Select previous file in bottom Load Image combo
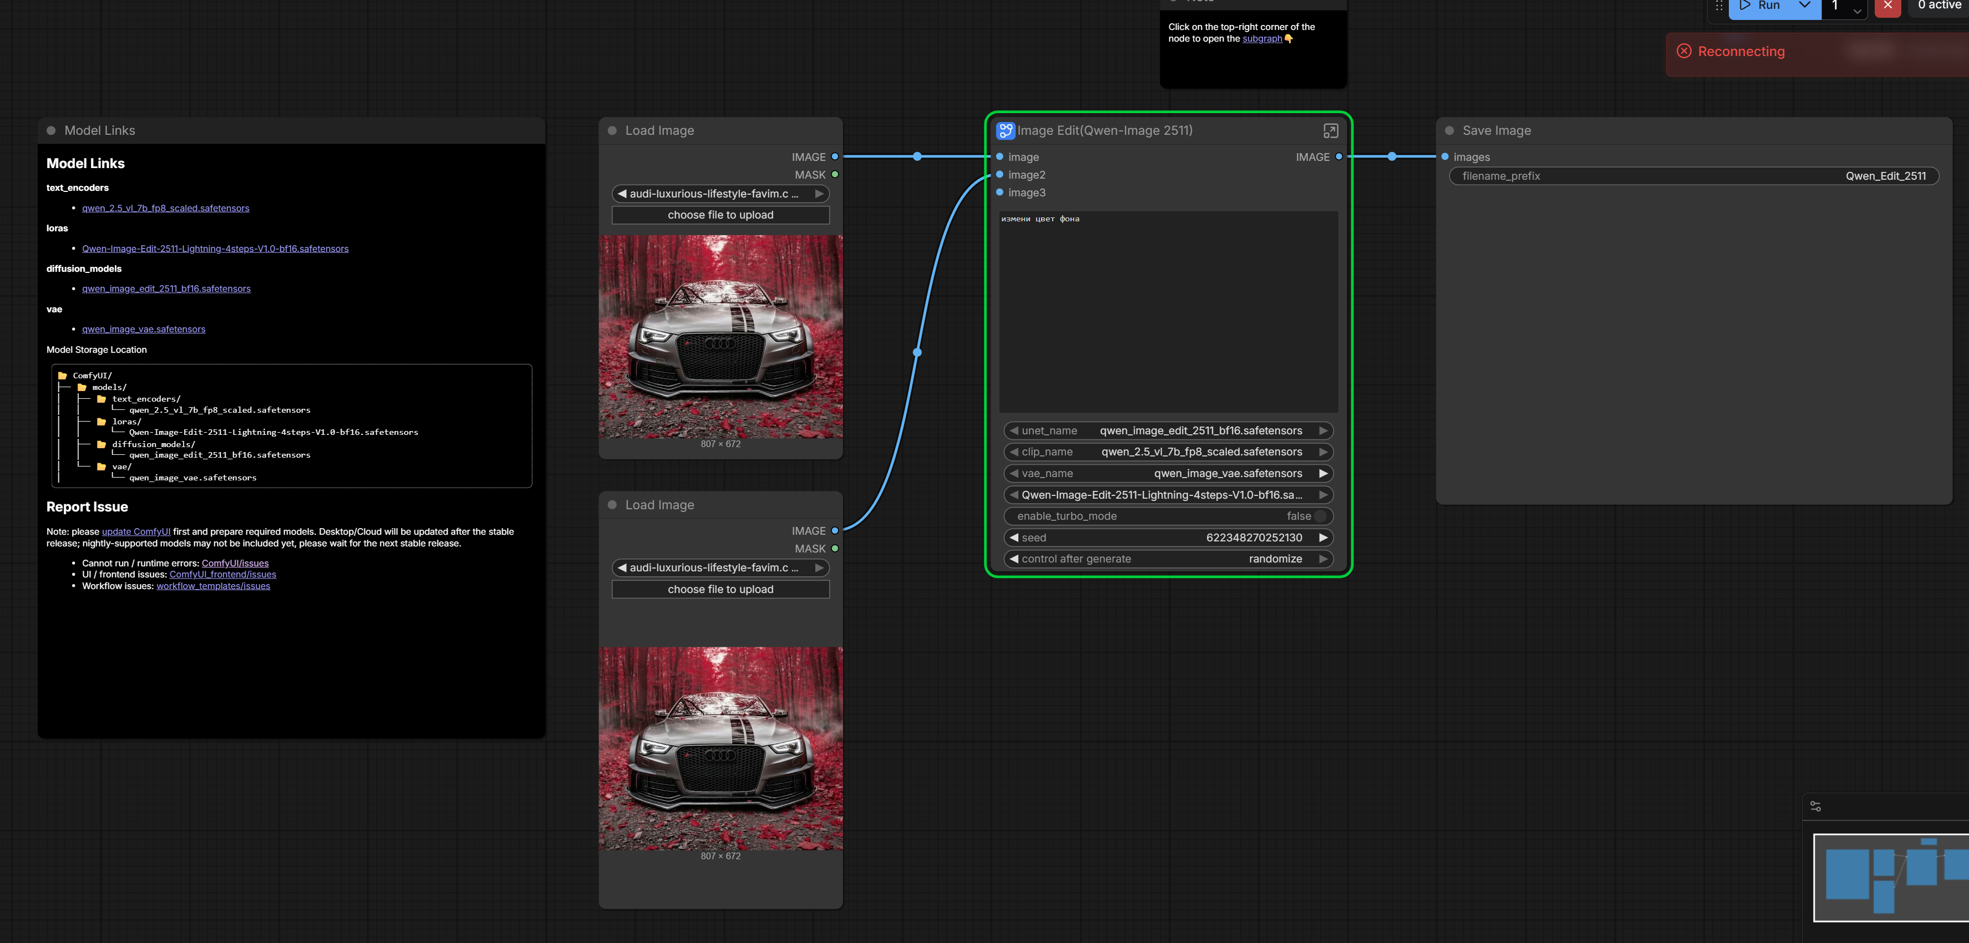 621,568
